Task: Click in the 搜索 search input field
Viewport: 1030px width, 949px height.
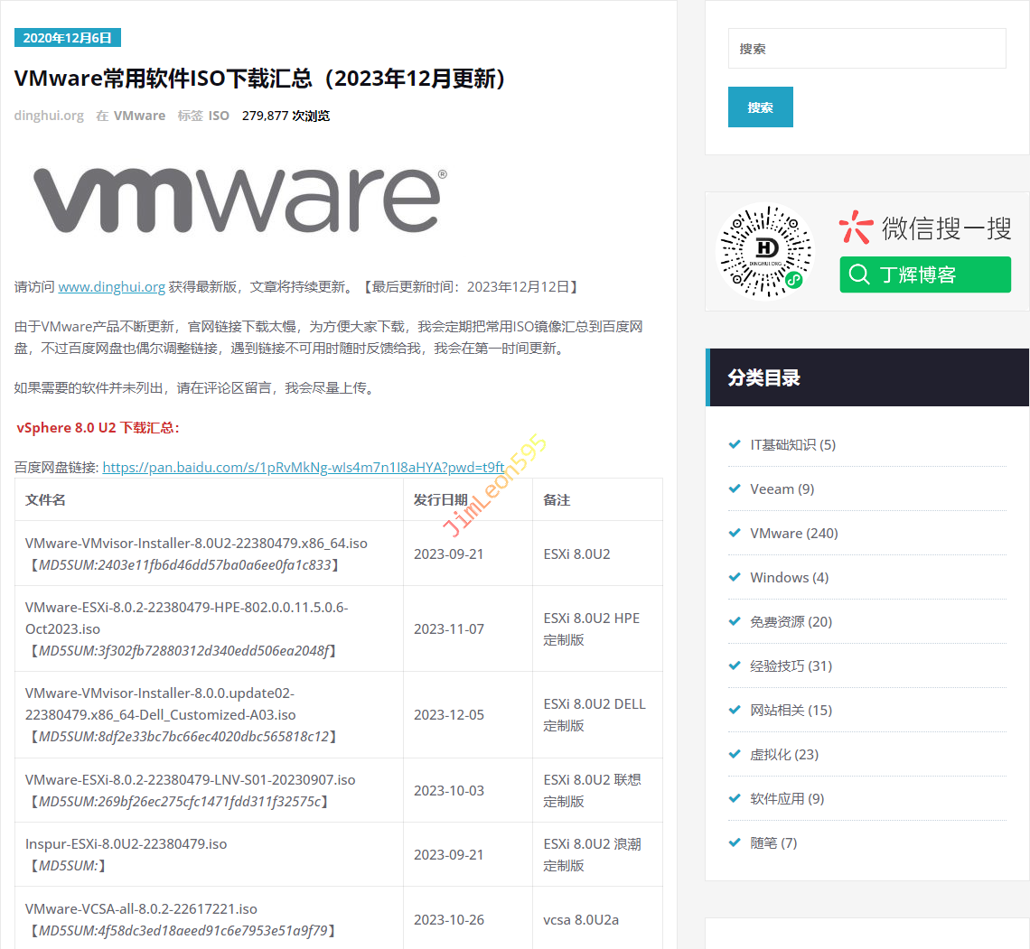Action: click(866, 49)
